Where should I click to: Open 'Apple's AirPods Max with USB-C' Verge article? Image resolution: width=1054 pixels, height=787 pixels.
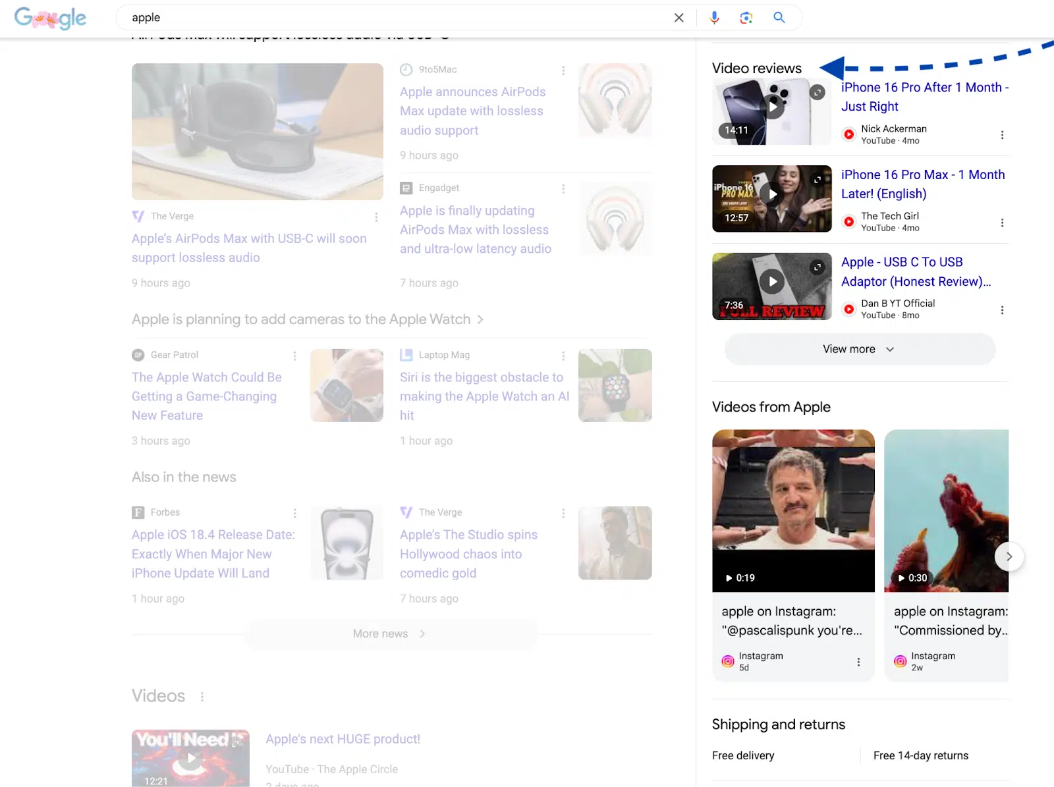click(249, 248)
